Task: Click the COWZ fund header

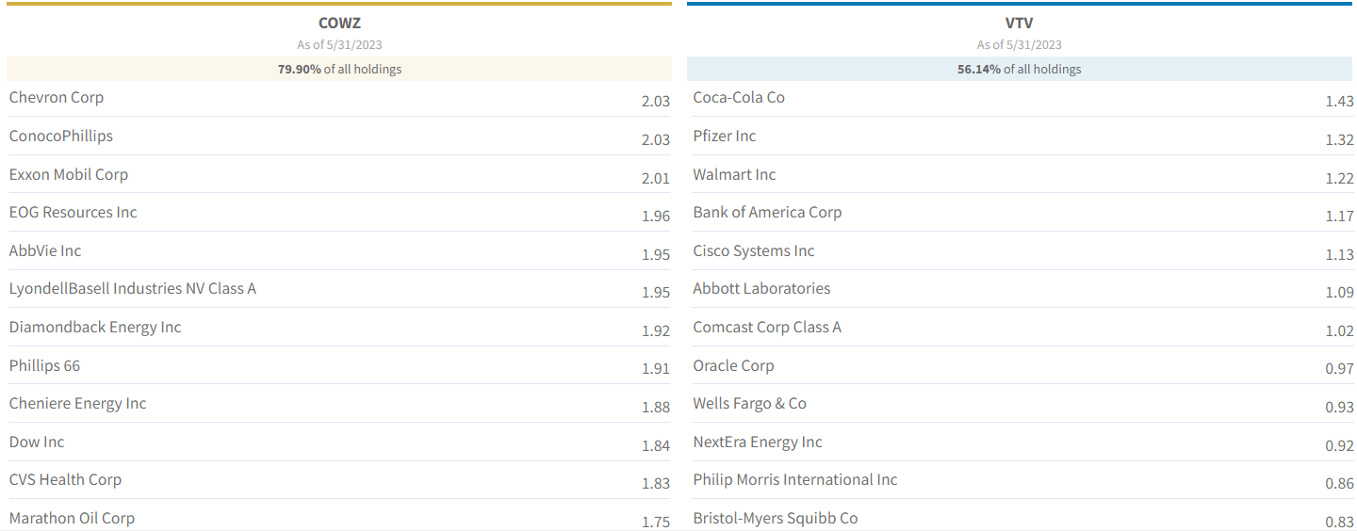Action: (339, 24)
